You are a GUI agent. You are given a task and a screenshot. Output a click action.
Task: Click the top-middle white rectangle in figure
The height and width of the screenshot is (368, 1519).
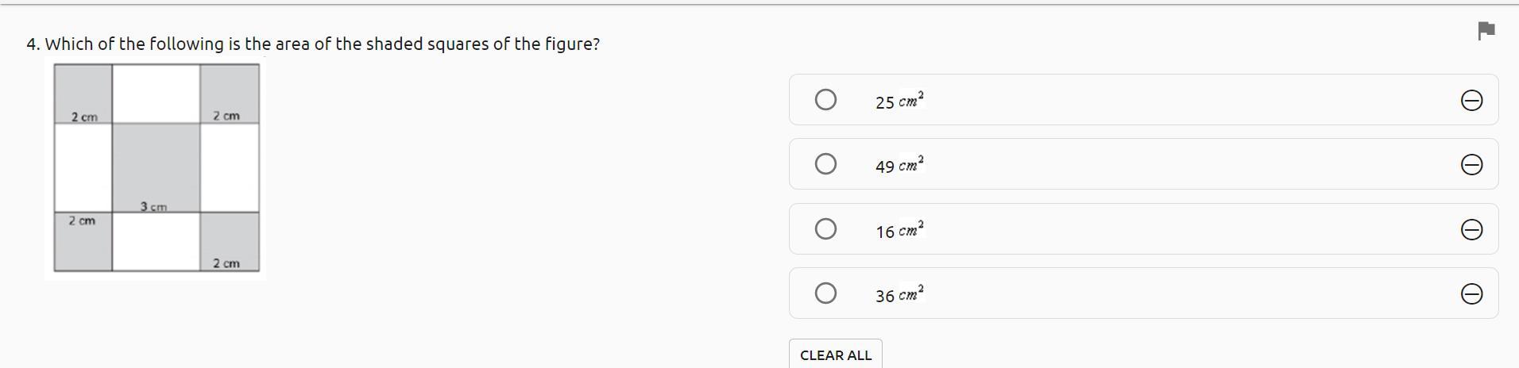[156, 94]
